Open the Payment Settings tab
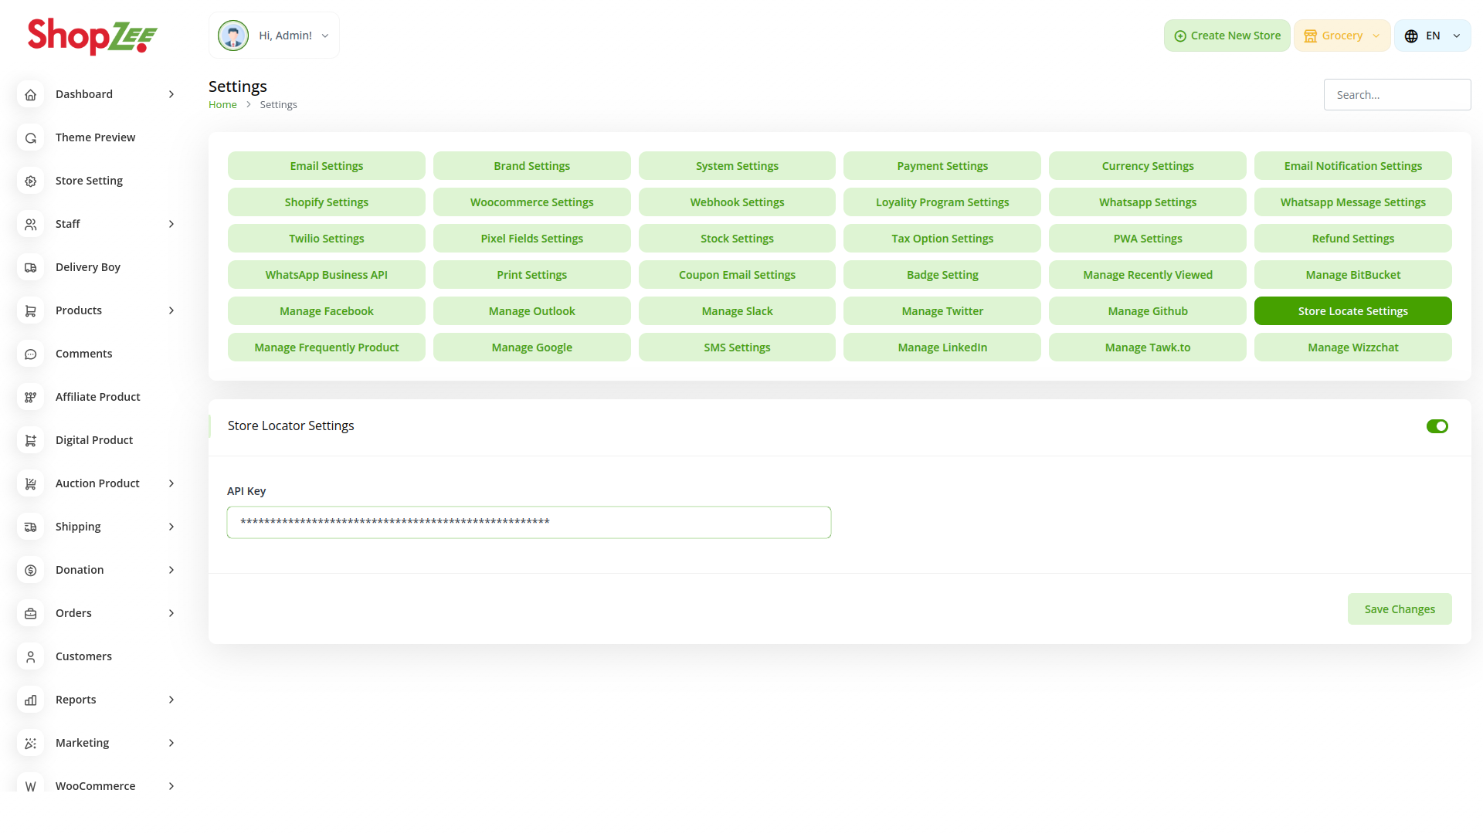 pyautogui.click(x=942, y=166)
